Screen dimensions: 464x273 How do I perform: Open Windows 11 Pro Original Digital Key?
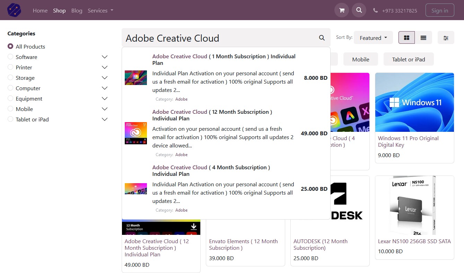point(408,142)
